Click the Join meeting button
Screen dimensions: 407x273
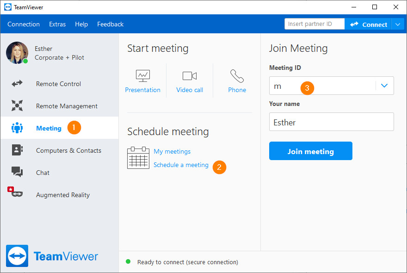click(311, 151)
